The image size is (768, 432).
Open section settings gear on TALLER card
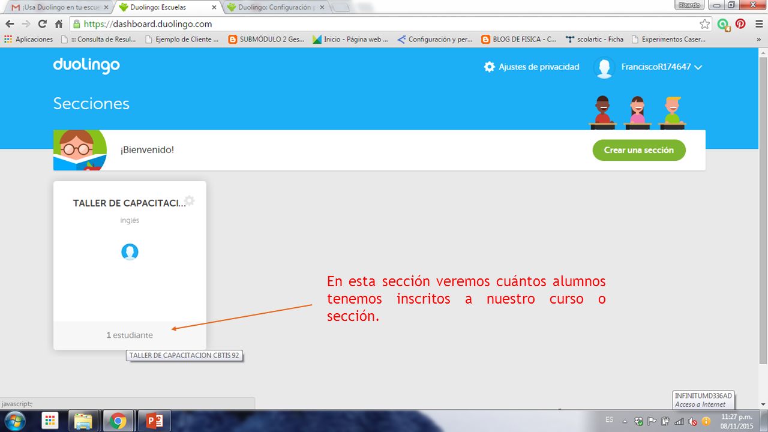coord(190,200)
